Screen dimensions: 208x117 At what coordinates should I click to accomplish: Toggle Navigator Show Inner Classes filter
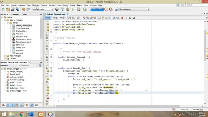22,105
